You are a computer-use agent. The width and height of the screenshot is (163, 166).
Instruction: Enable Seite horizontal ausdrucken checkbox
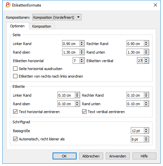(15, 69)
